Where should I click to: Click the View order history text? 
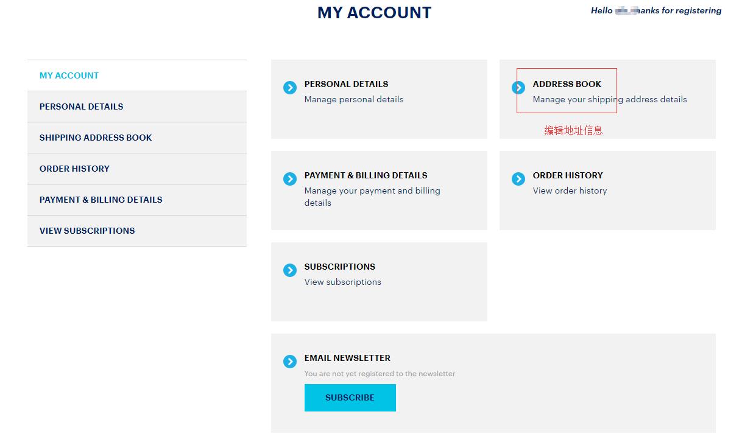570,191
